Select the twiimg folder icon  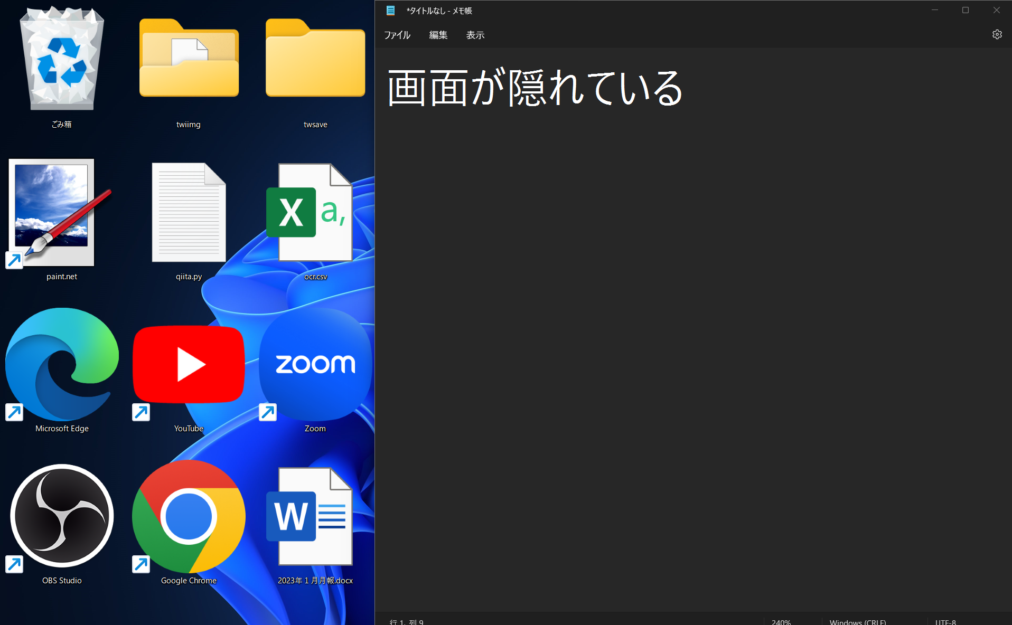click(189, 58)
